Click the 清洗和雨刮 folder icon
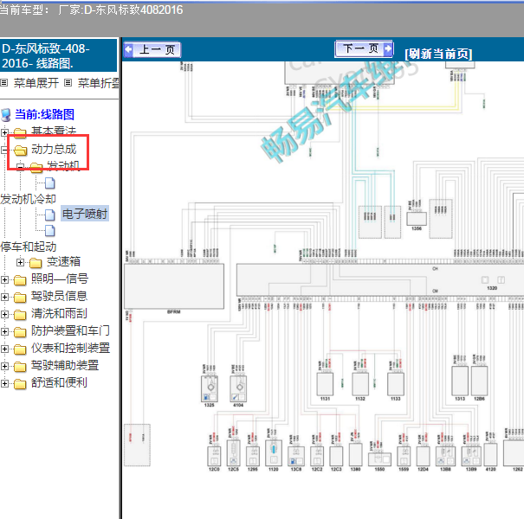This screenshot has width=524, height=519. [x=20, y=314]
